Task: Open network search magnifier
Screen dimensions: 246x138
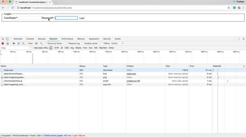Action: (x=23, y=43)
